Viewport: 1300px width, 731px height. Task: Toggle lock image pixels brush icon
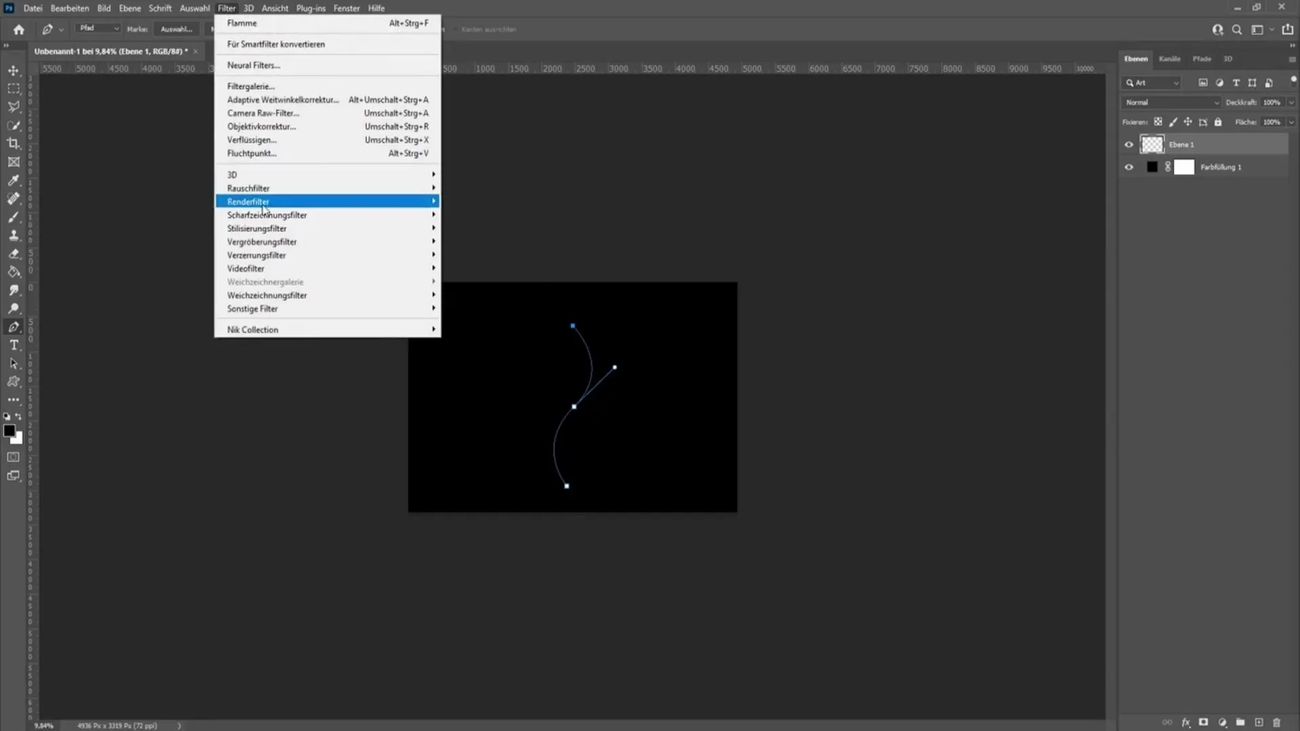coord(1173,122)
